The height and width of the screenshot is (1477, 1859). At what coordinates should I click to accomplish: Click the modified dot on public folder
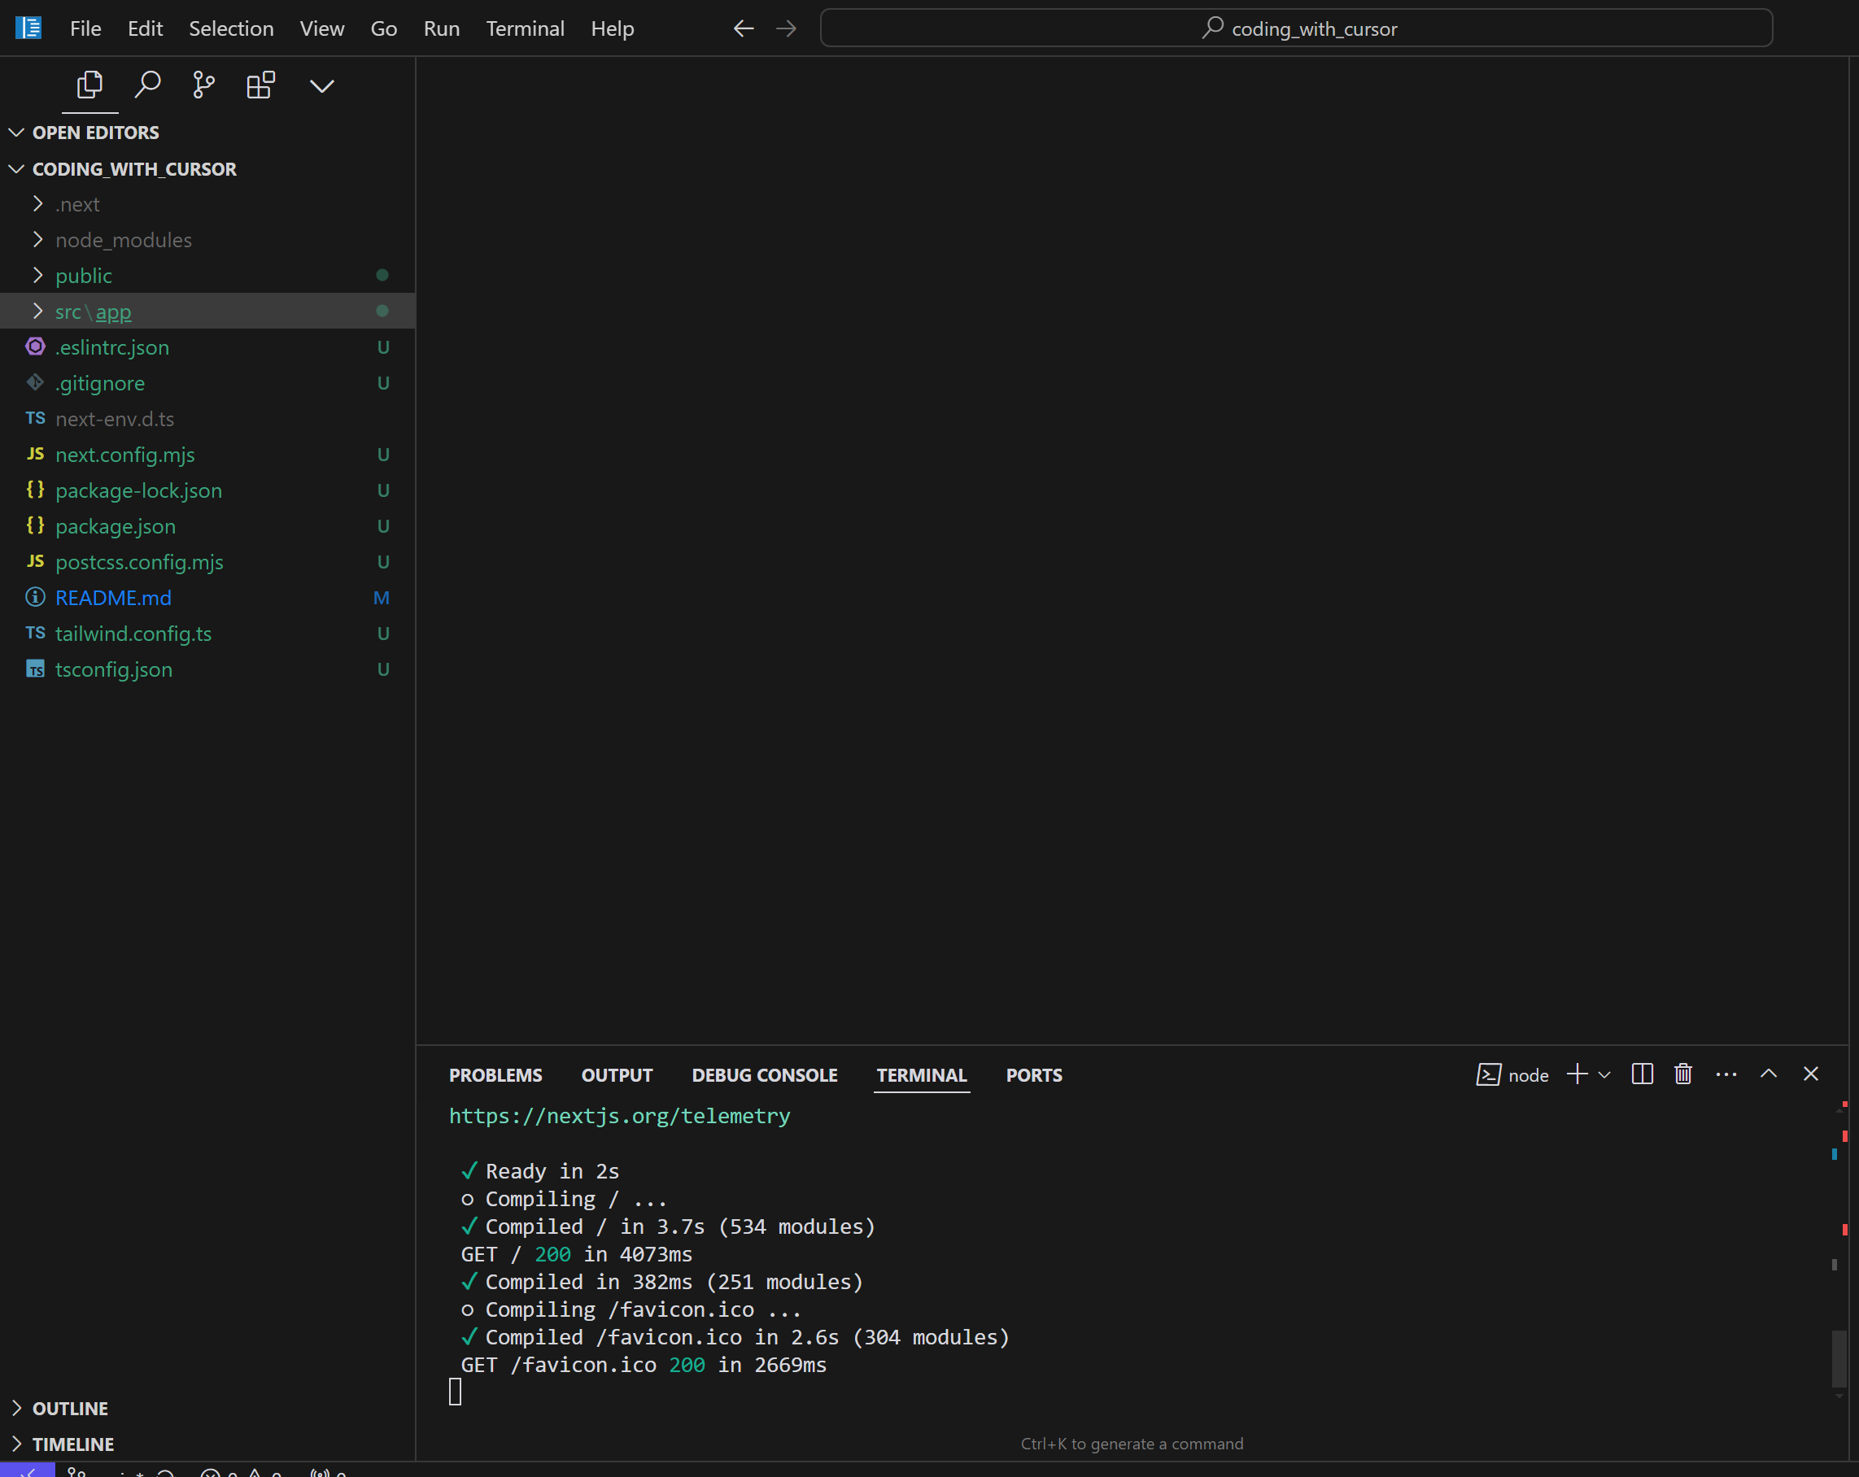[383, 275]
